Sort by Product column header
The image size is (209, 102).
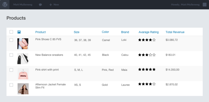(40, 32)
